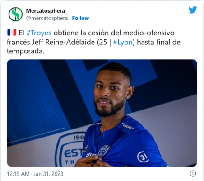This screenshot has width=204, height=181.
Task: Click the 12:15 AM Jan 31, 2023 timestamp
Action: click(35, 174)
